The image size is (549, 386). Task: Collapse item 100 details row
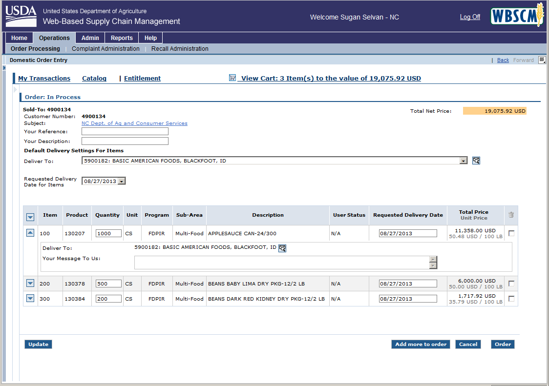(x=30, y=233)
